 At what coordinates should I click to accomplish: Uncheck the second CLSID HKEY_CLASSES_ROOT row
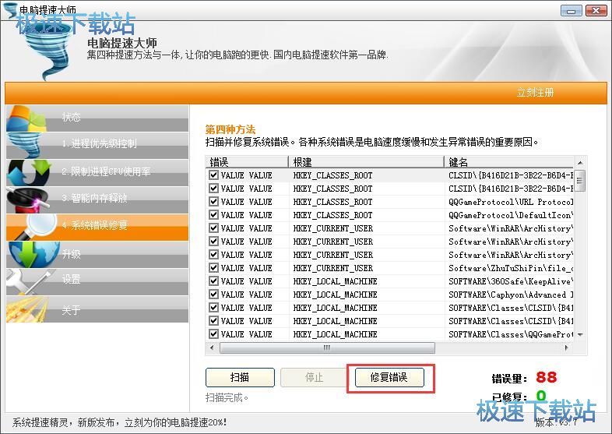[x=213, y=189]
